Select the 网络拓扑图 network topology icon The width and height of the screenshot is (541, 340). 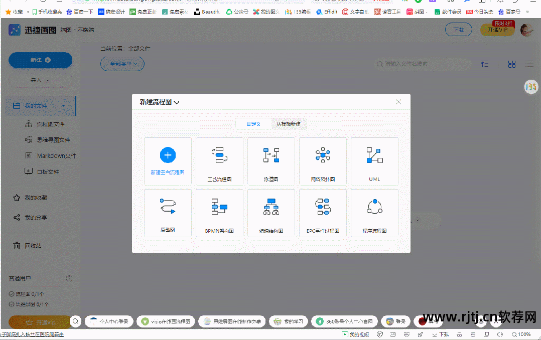(323, 161)
